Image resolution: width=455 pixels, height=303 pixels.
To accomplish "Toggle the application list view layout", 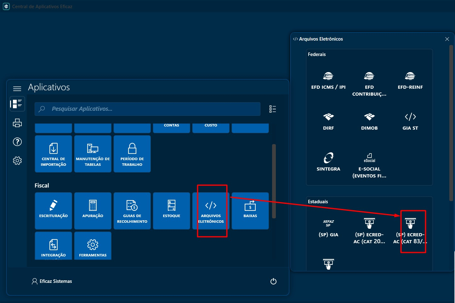I will coord(272,109).
